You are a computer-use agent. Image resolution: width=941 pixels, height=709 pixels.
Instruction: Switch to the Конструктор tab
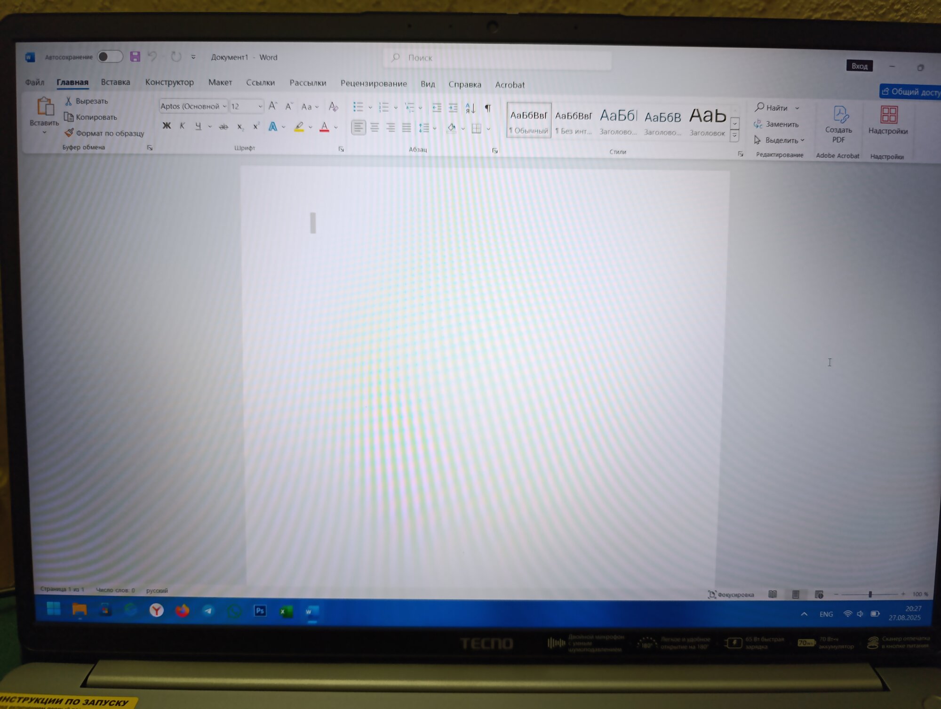click(169, 82)
